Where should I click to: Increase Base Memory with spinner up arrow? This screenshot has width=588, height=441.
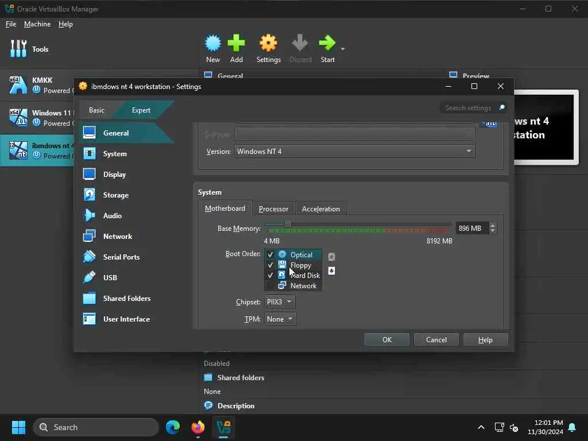493,225
